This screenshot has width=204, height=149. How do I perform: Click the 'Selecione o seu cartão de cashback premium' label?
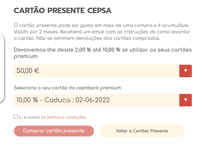67,87
